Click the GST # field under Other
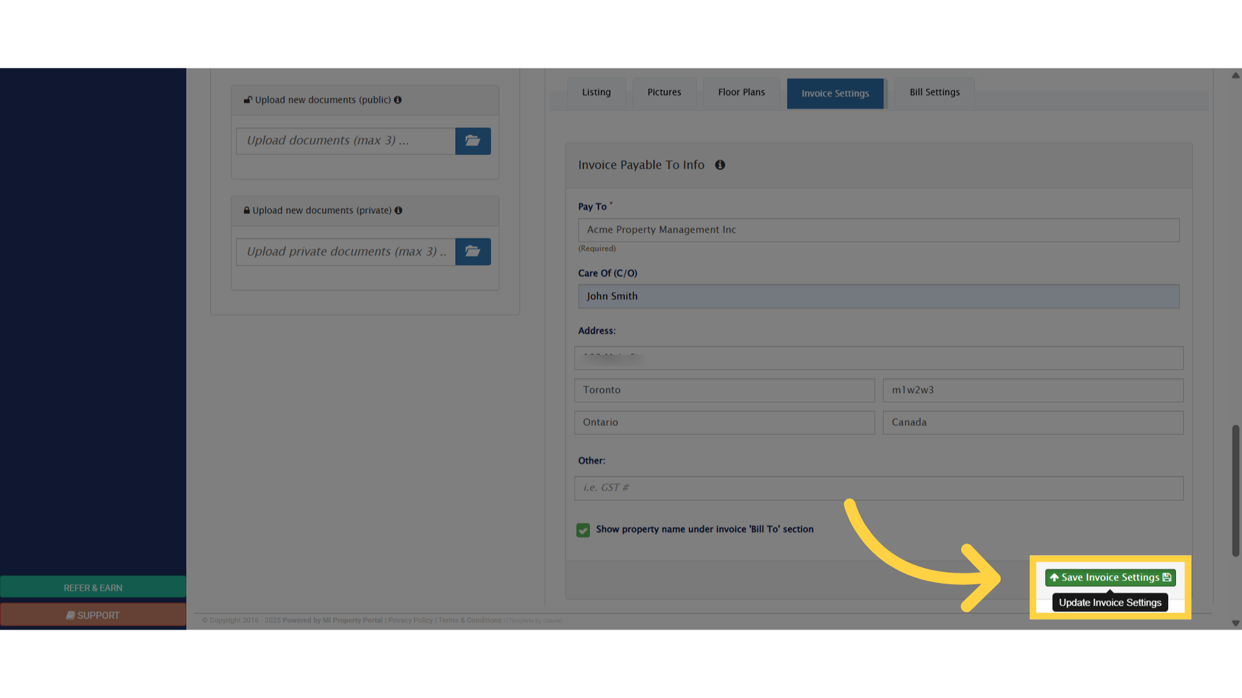Screen dimensions: 1242x698 coord(878,488)
